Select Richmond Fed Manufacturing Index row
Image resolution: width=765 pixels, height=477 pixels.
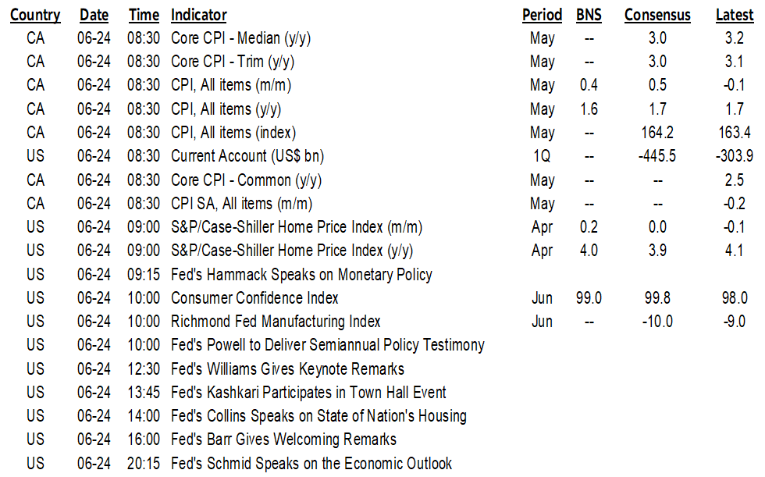276,322
